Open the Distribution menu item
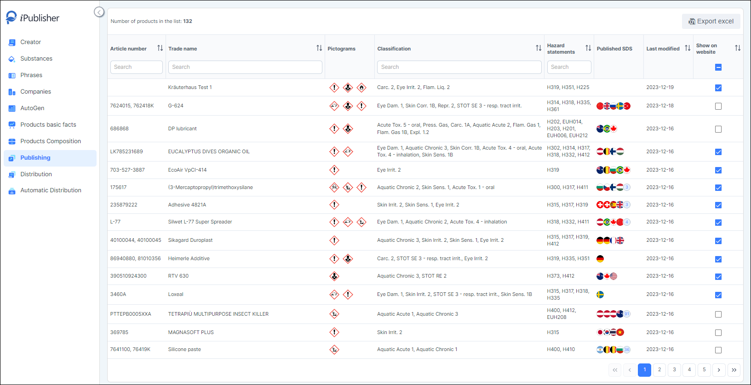 (36, 174)
